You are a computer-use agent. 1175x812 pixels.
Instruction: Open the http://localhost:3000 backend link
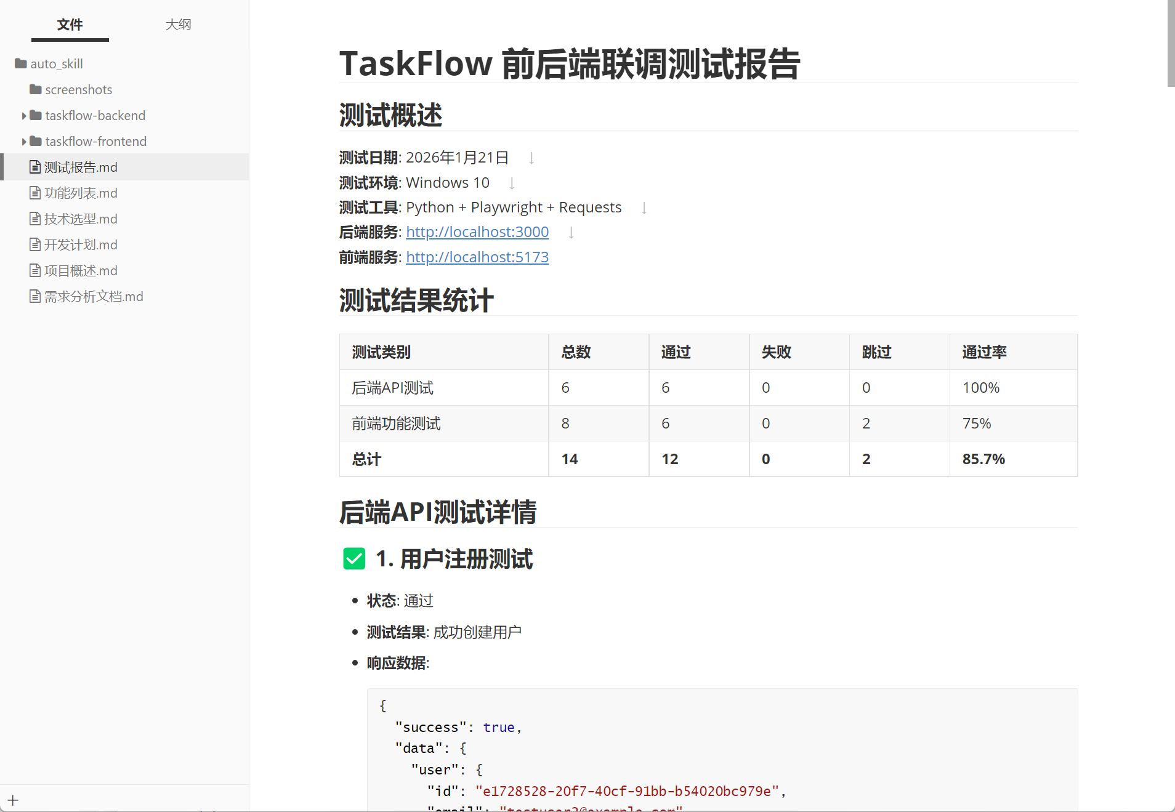[477, 232]
